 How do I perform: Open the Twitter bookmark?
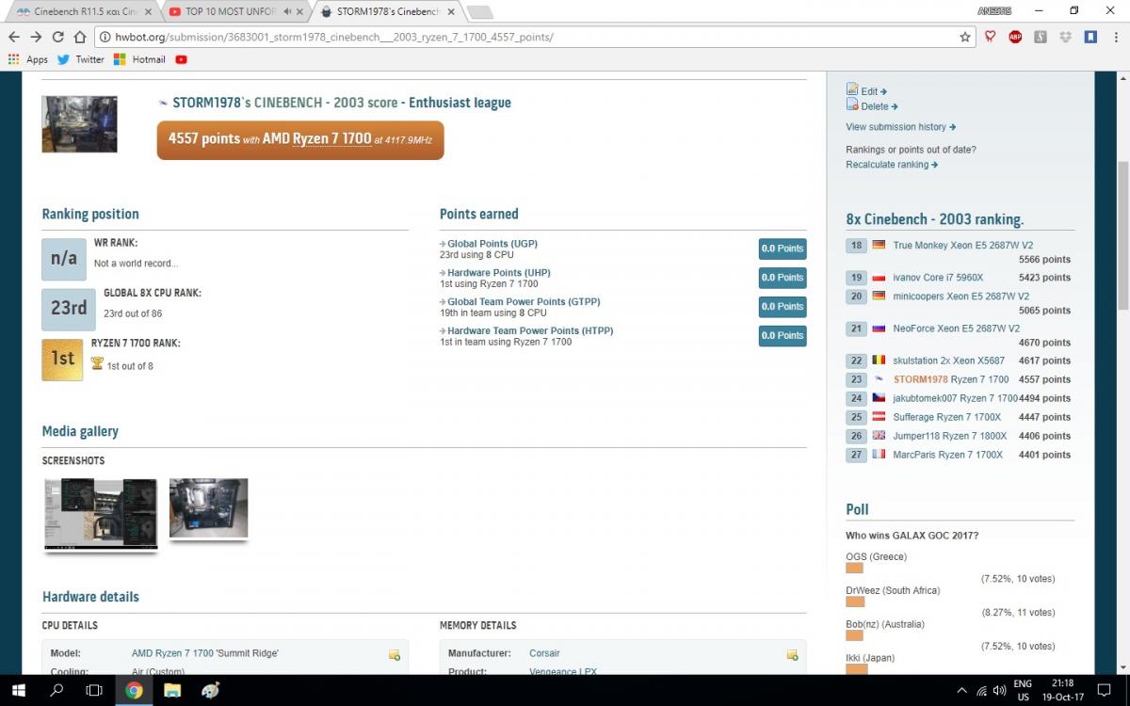81,59
